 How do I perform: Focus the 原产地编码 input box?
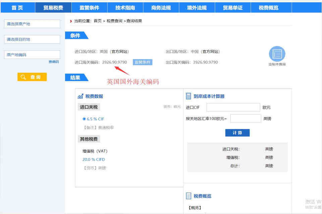point(32,55)
